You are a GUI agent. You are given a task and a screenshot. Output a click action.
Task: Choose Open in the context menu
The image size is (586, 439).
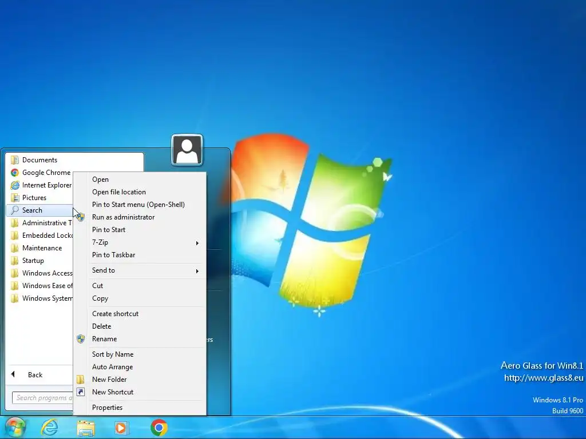140,179
